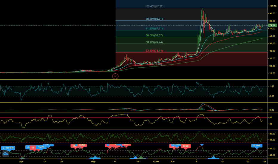Click the Fibonacci 78.60% horizontal level line
The image size is (278, 164).
191,21
